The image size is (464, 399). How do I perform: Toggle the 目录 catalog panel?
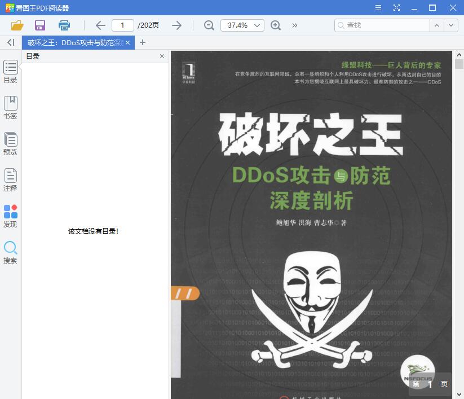click(x=10, y=72)
